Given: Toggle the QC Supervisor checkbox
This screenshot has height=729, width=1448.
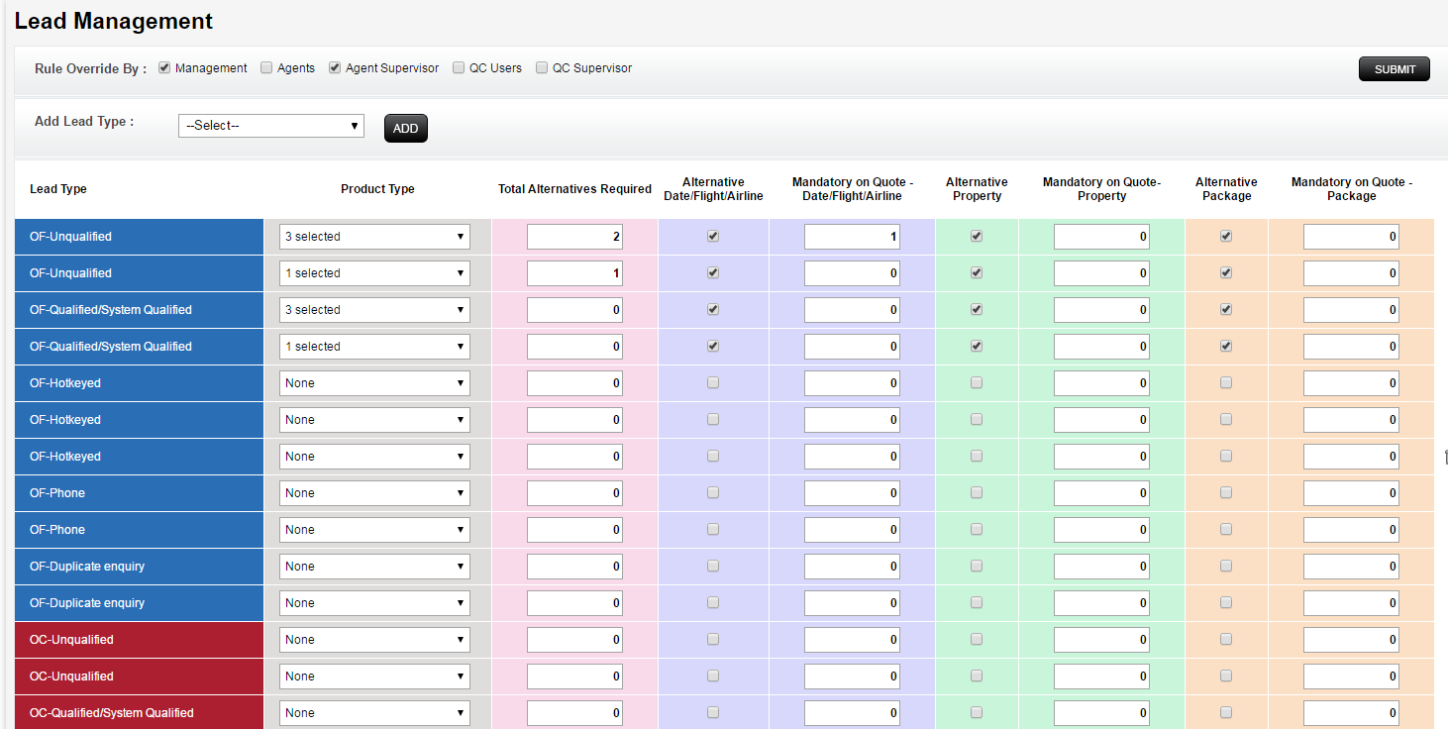Looking at the screenshot, I should (542, 68).
